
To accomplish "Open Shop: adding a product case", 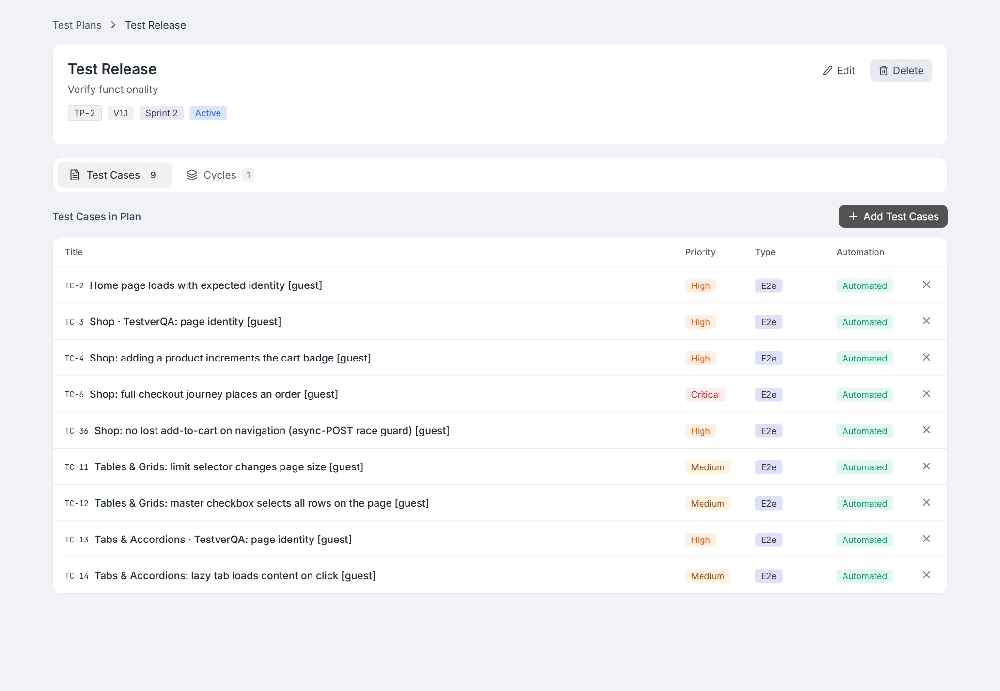I will [230, 358].
